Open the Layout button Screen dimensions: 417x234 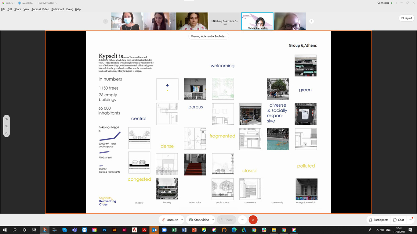pyautogui.click(x=406, y=18)
